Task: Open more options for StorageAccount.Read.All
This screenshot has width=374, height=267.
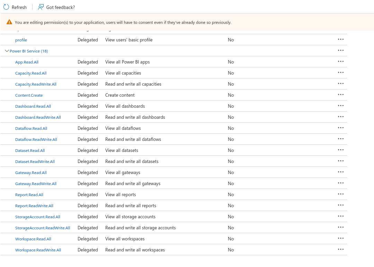Action: pyautogui.click(x=341, y=216)
